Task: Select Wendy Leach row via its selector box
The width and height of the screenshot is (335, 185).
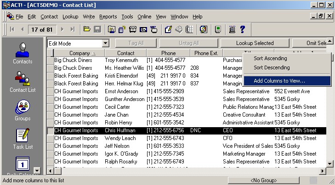Action: [x=51, y=138]
